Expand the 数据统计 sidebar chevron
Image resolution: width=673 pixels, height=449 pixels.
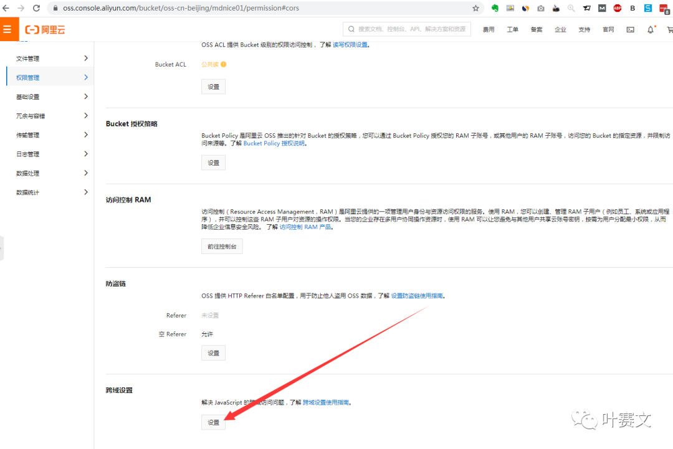coord(86,192)
